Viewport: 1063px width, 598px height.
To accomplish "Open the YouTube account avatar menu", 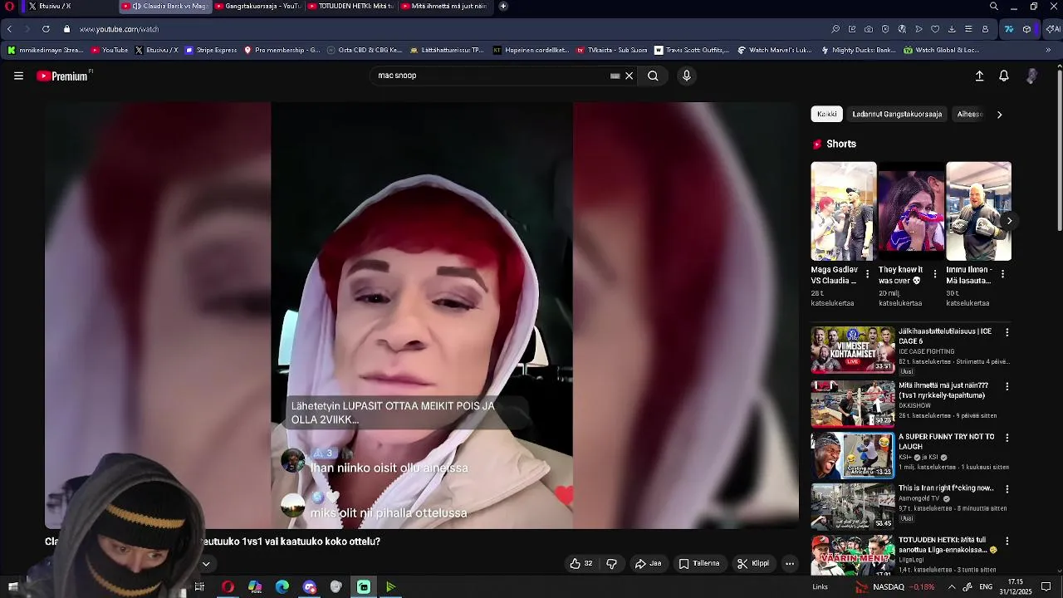I will click(1031, 76).
